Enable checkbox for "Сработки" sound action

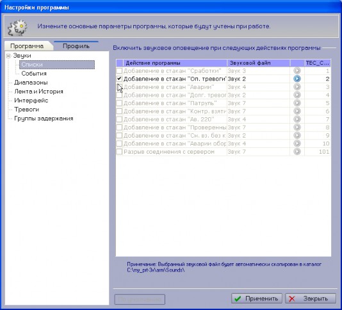click(x=119, y=70)
